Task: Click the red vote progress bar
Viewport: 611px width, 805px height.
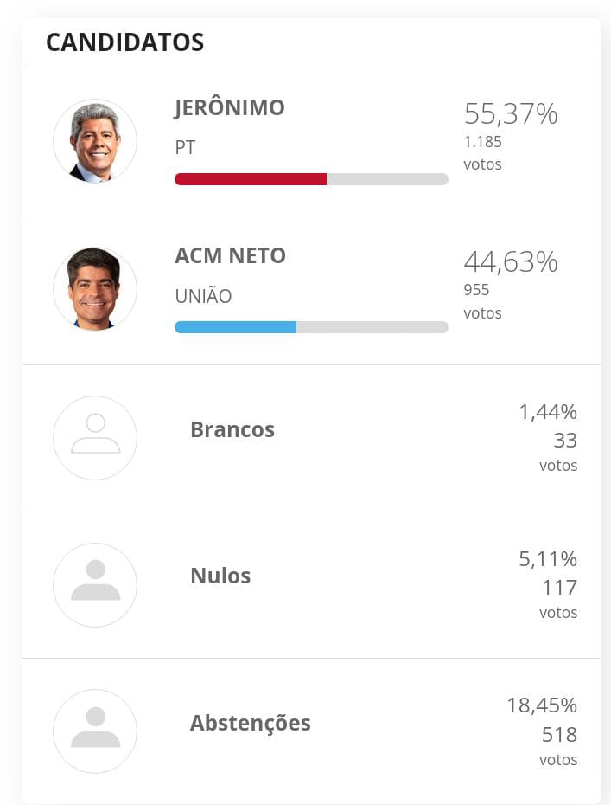Action: (311, 179)
